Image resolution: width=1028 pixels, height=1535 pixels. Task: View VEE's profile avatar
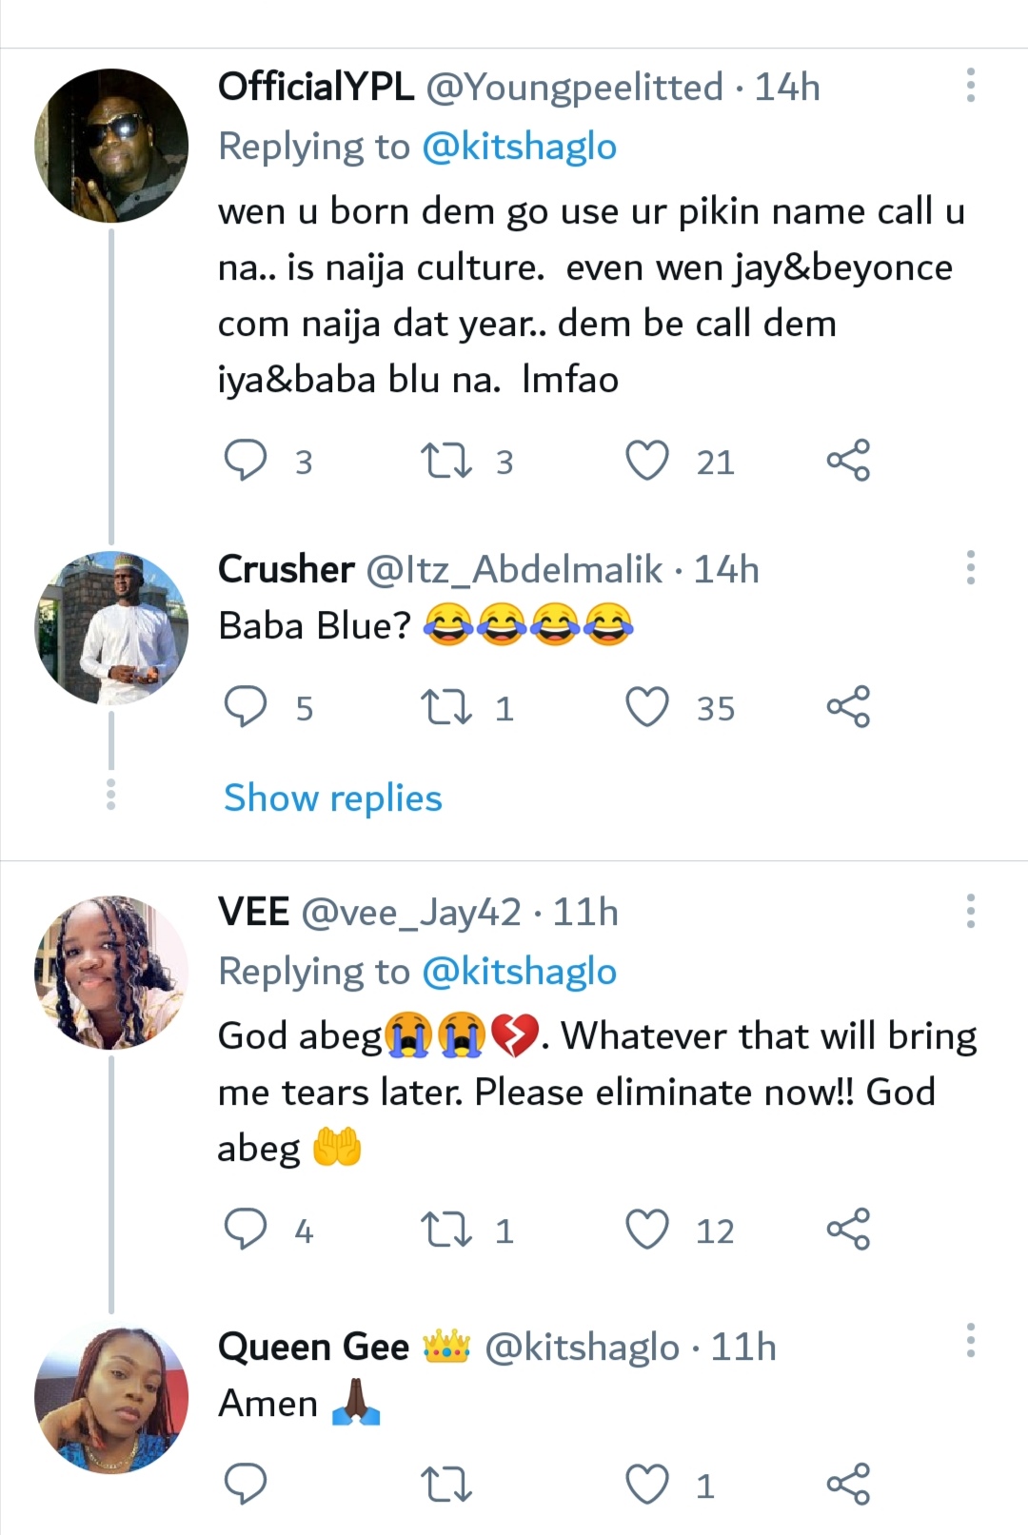tap(111, 972)
